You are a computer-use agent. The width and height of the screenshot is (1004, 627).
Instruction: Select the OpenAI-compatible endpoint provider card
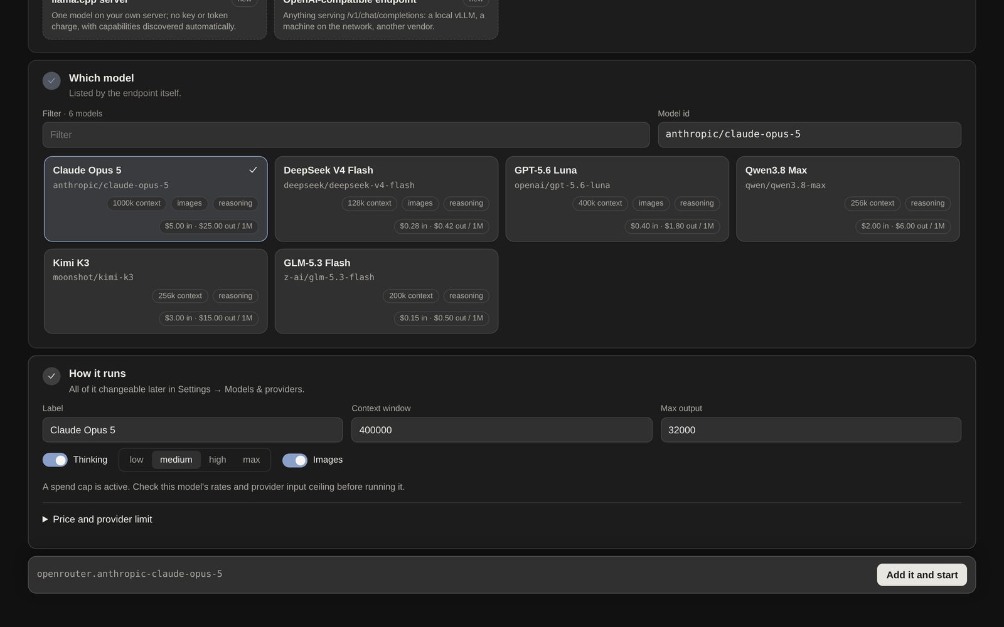(x=387, y=19)
